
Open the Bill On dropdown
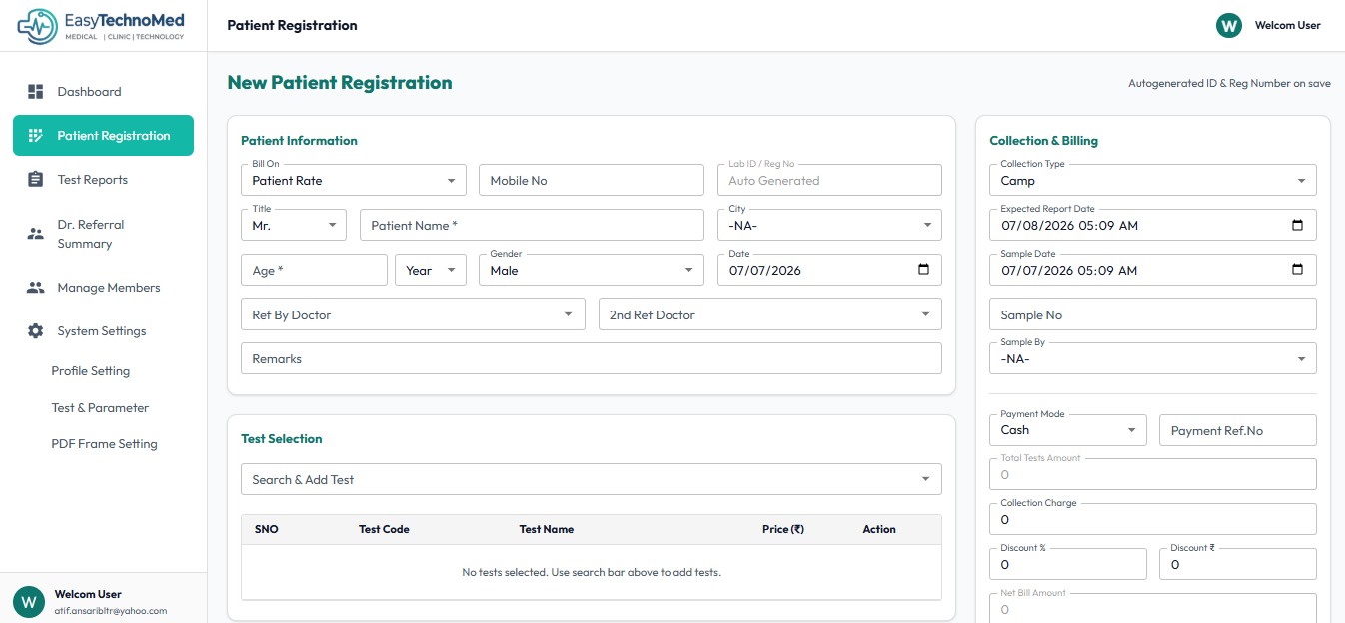point(353,180)
